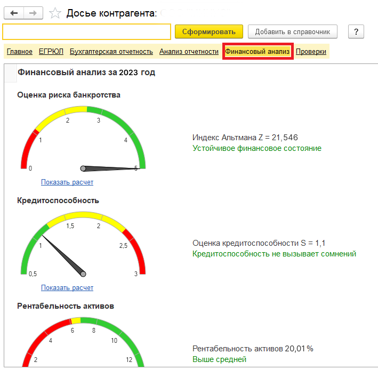378x370 pixels.
Task: Open help with the question mark button
Action: 356,31
